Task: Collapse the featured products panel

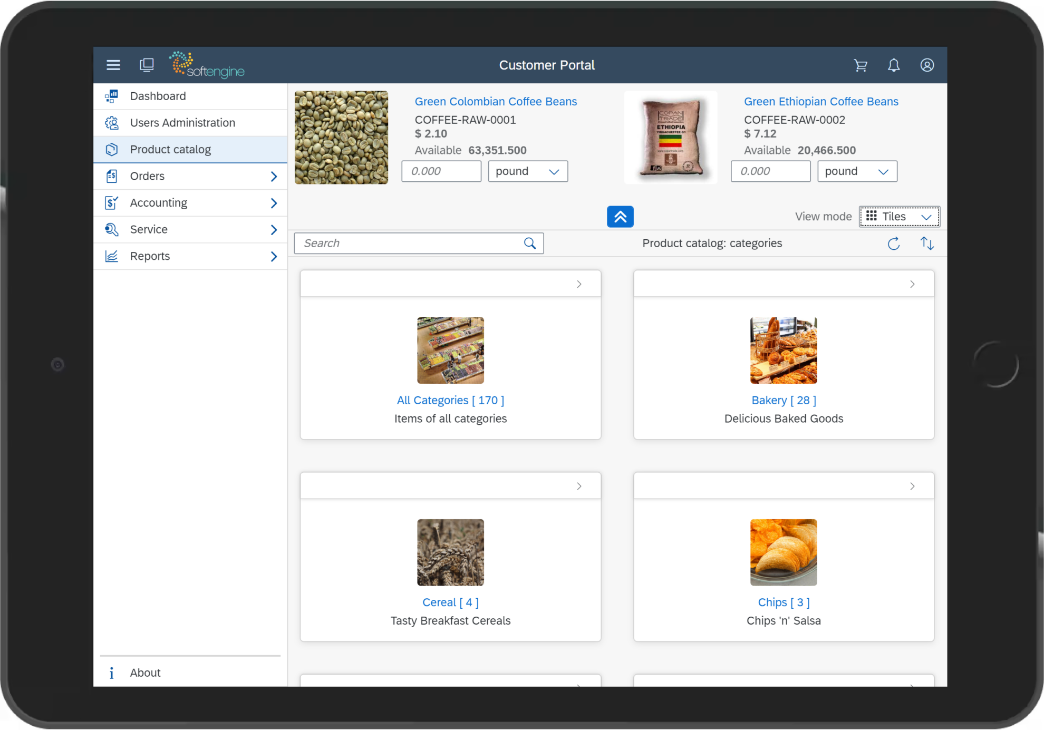Action: pos(620,216)
